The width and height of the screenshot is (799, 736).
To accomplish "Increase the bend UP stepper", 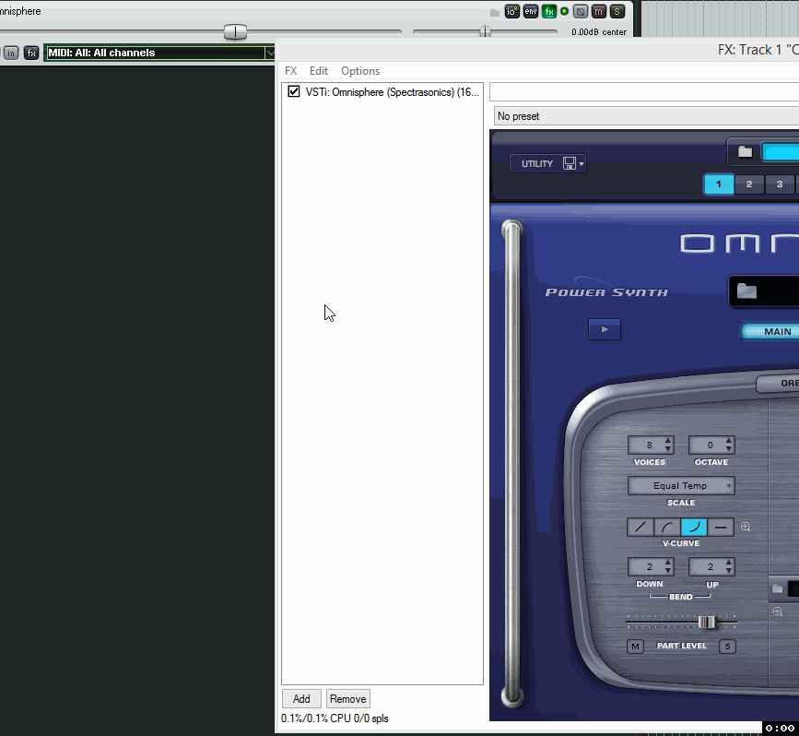I will coord(729,563).
